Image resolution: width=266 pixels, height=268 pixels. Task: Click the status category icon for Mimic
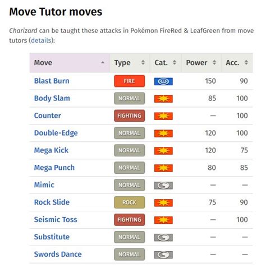[x=163, y=185]
